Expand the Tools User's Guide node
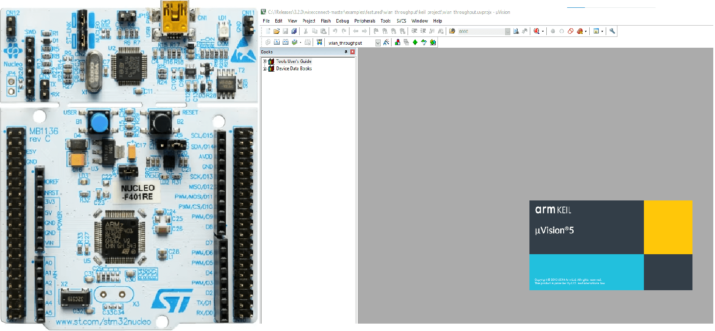The height and width of the screenshot is (331, 715). point(264,62)
